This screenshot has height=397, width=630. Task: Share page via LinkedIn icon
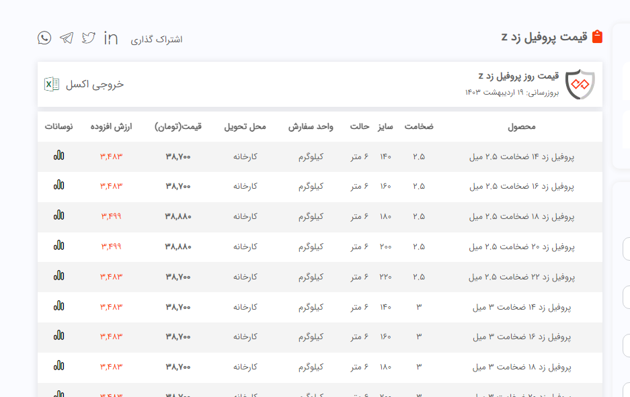coord(111,38)
